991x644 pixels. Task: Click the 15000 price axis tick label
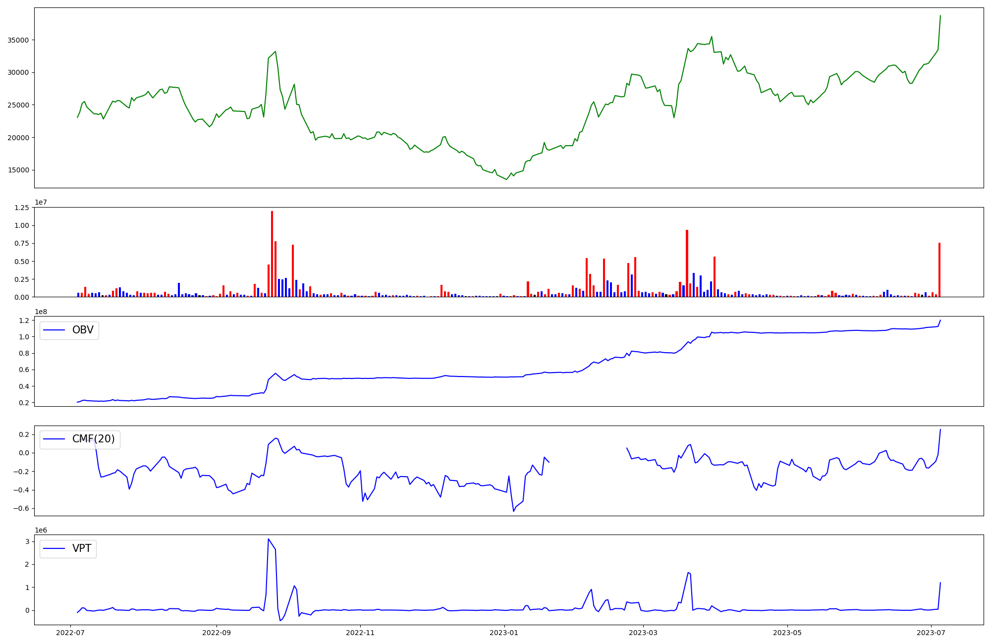18,170
